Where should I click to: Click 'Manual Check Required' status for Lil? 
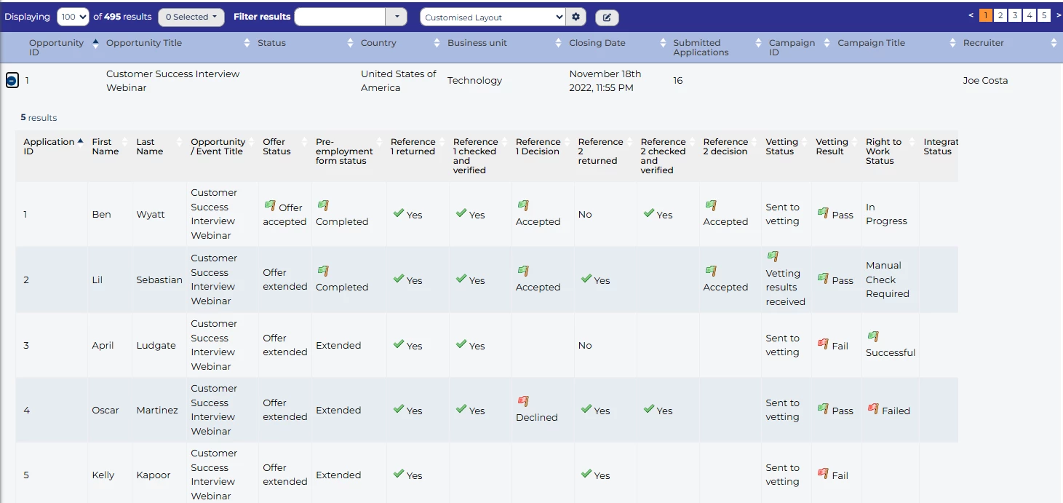(888, 280)
